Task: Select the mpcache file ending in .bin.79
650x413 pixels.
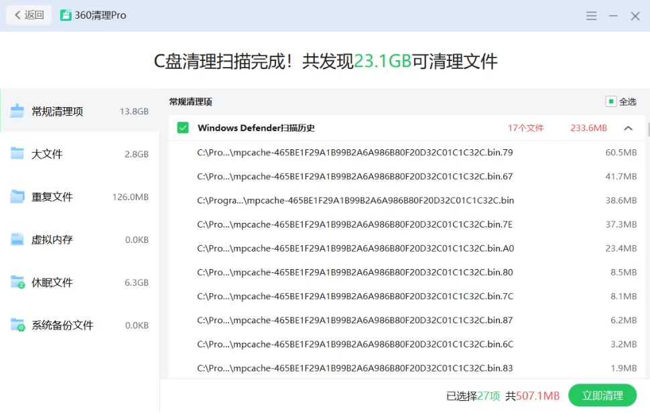Action: (354, 153)
